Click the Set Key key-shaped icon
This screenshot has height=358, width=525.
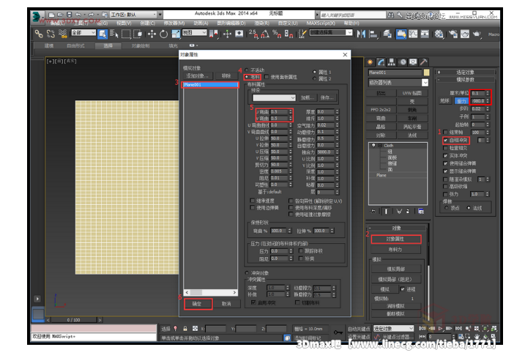coord(338,332)
